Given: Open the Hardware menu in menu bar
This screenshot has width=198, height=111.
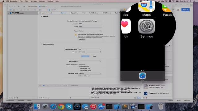Looking at the screenshot, I should coord(33,1).
